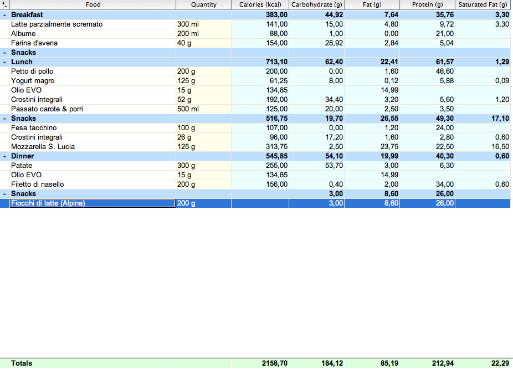Click the Totals row label
This screenshot has height=369, width=513.
pos(22,363)
